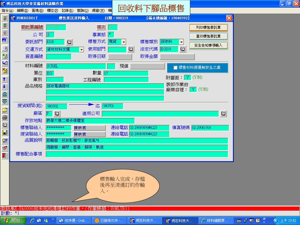This screenshot has width=300, height=225.
Task: Jump to next block double-down icon
Action: click(5, 101)
